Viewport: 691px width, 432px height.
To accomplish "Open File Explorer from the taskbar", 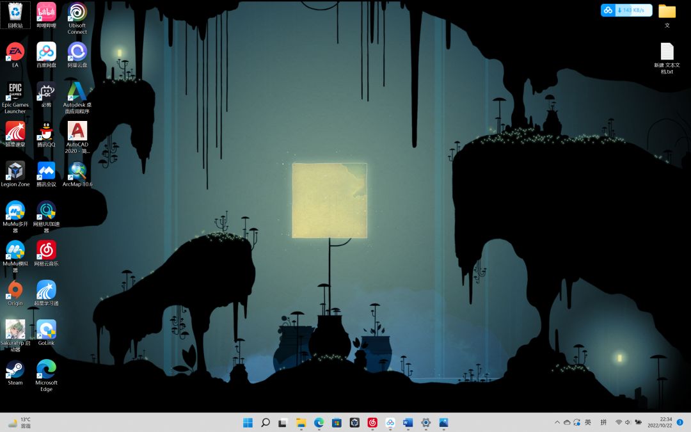I will 301,422.
